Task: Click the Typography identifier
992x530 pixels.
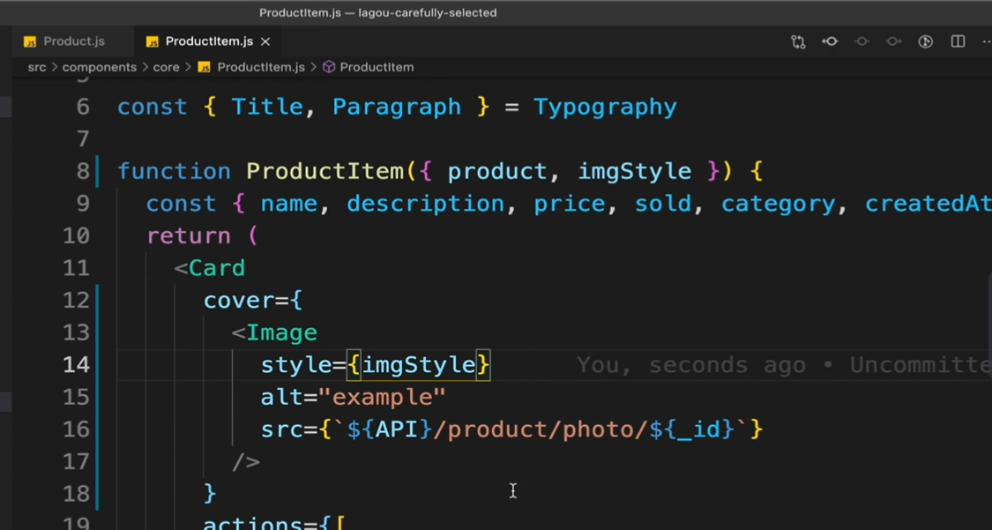Action: tap(606, 107)
